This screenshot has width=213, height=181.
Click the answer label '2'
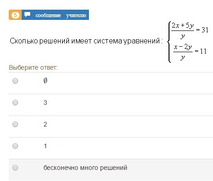[x=45, y=124]
